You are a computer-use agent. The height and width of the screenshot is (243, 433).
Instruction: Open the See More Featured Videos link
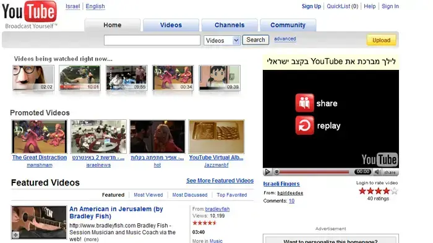click(x=220, y=181)
